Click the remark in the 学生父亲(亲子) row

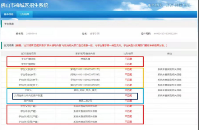170,69
